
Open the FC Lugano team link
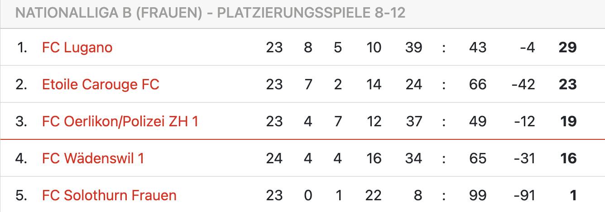click(77, 47)
